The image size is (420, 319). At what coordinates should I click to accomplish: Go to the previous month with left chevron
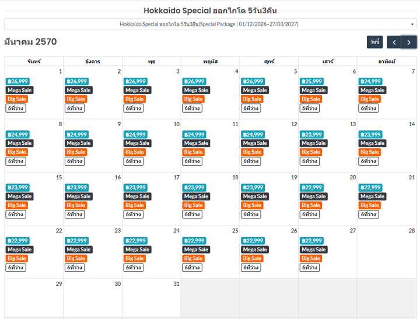click(394, 42)
